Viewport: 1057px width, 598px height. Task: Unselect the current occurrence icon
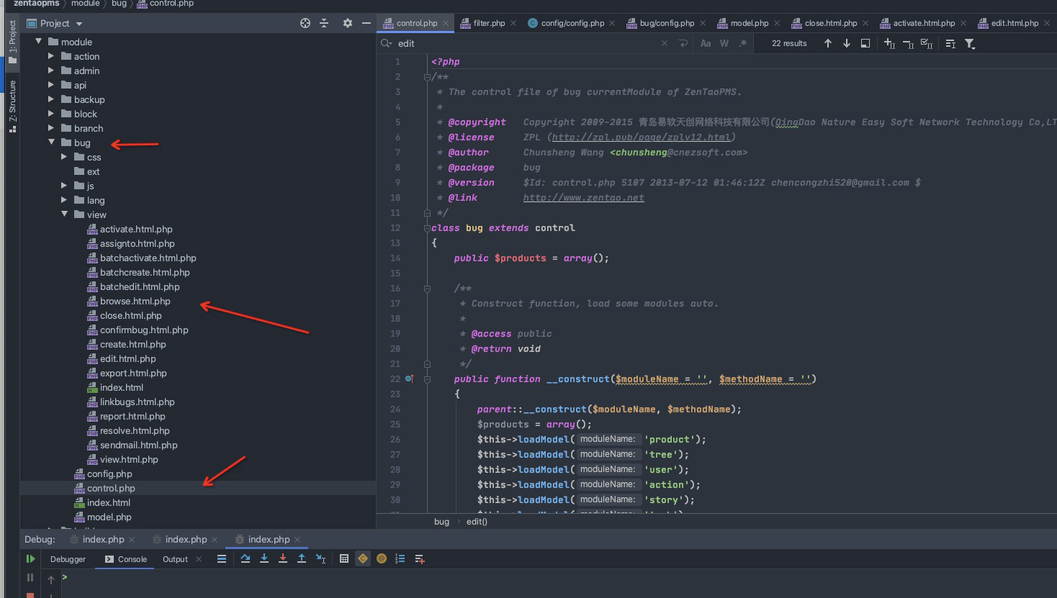point(908,44)
